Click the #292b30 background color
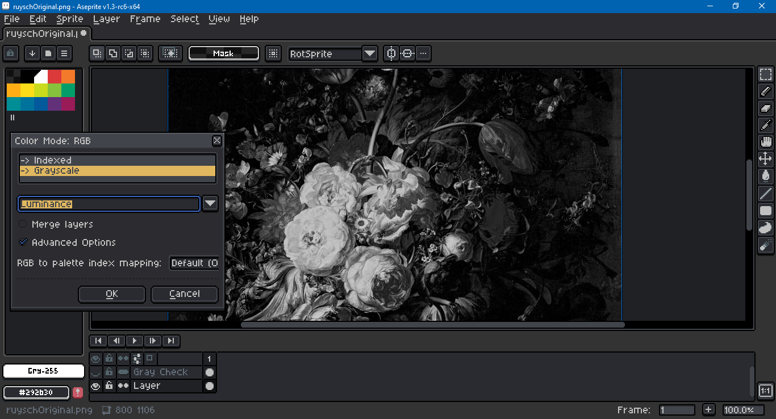Screen dimensions: 776x419 [36, 392]
